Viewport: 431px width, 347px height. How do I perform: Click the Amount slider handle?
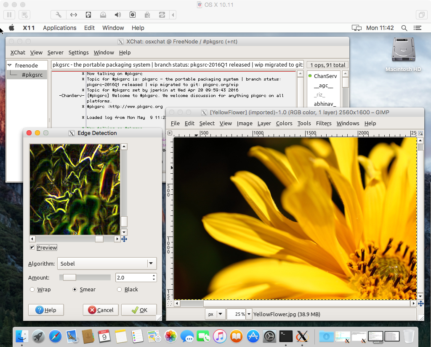69,277
